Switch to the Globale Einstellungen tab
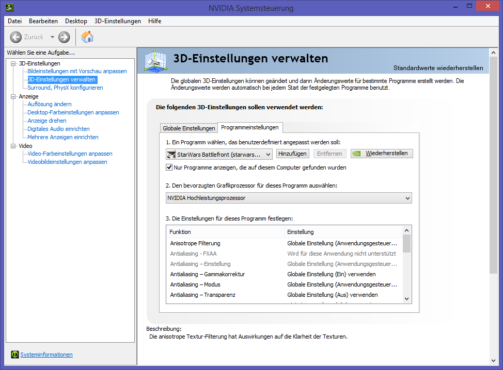The image size is (503, 370). pos(188,128)
